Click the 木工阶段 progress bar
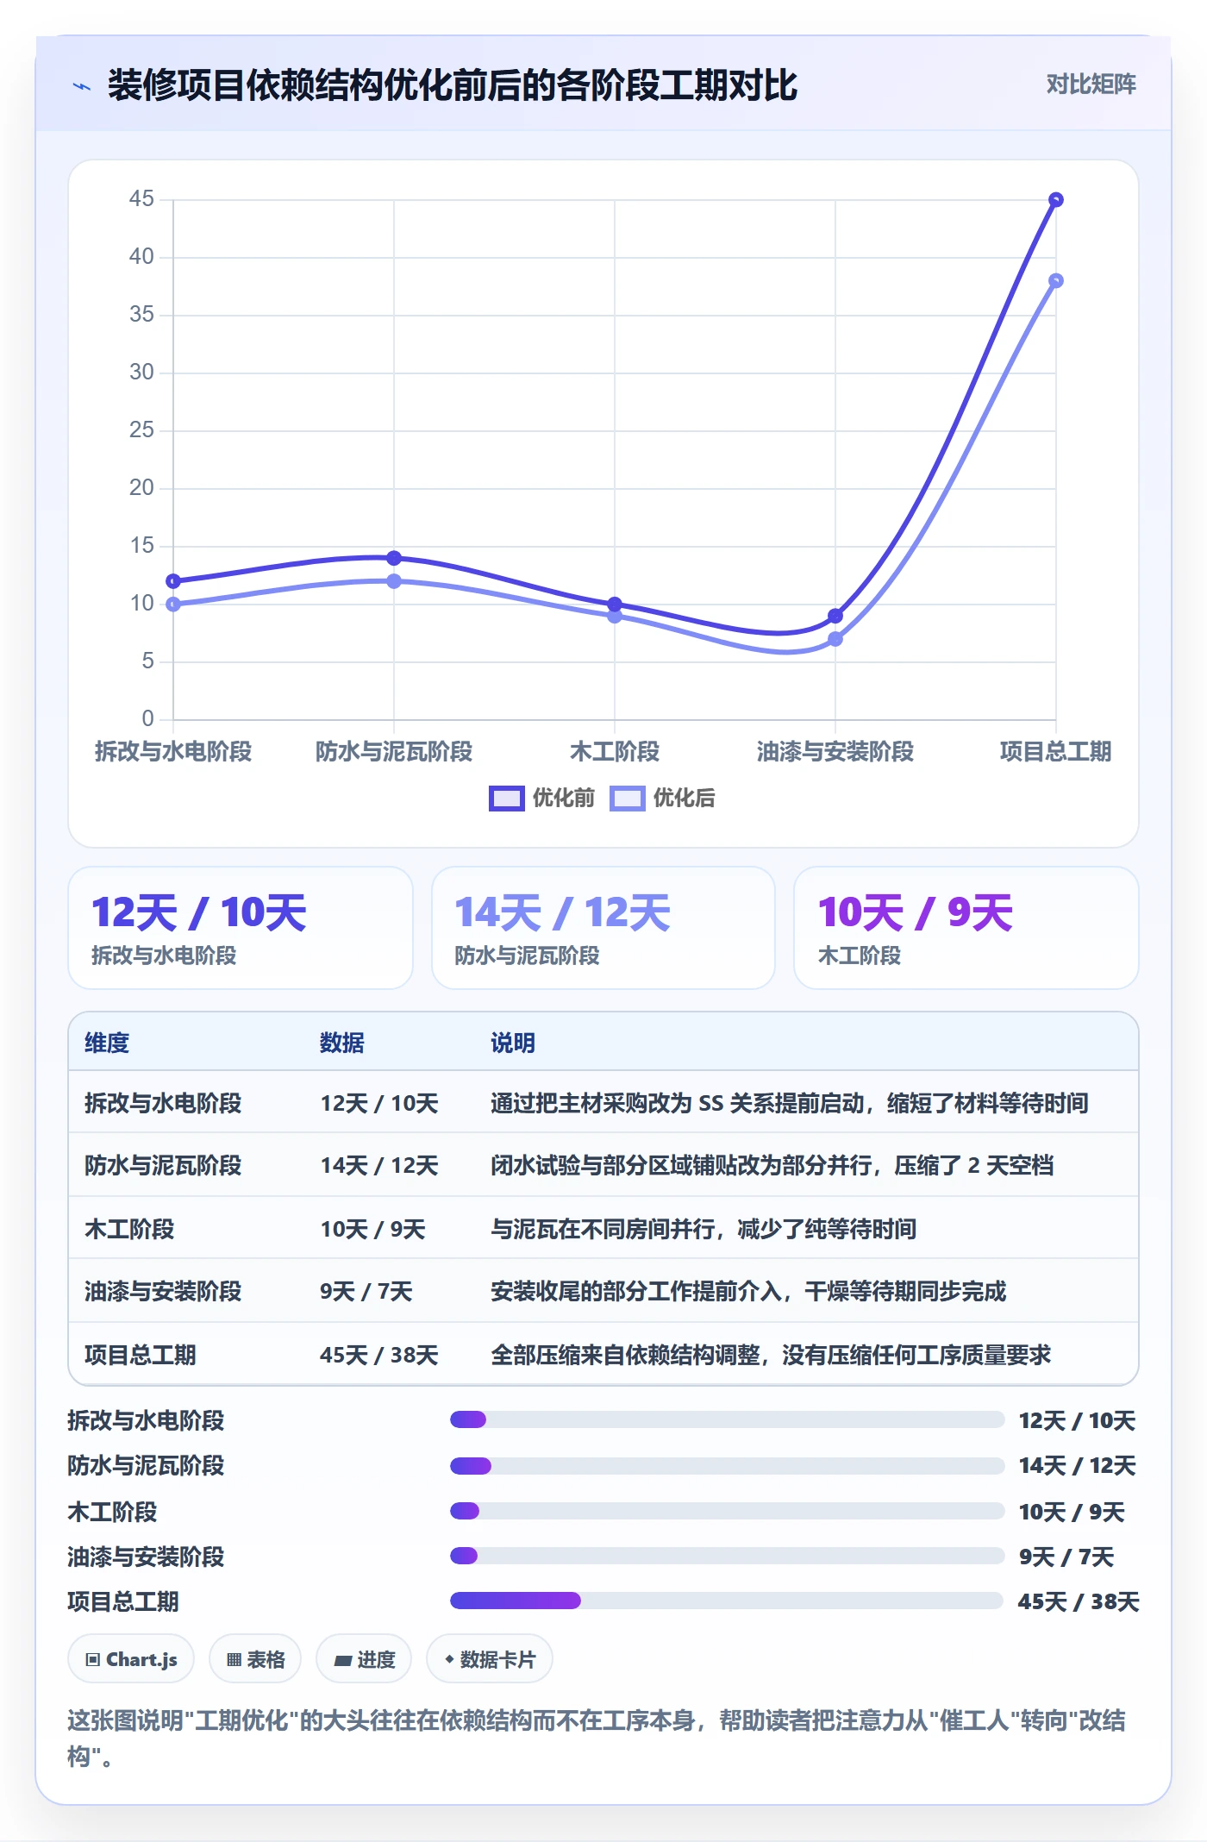 pos(727,1511)
